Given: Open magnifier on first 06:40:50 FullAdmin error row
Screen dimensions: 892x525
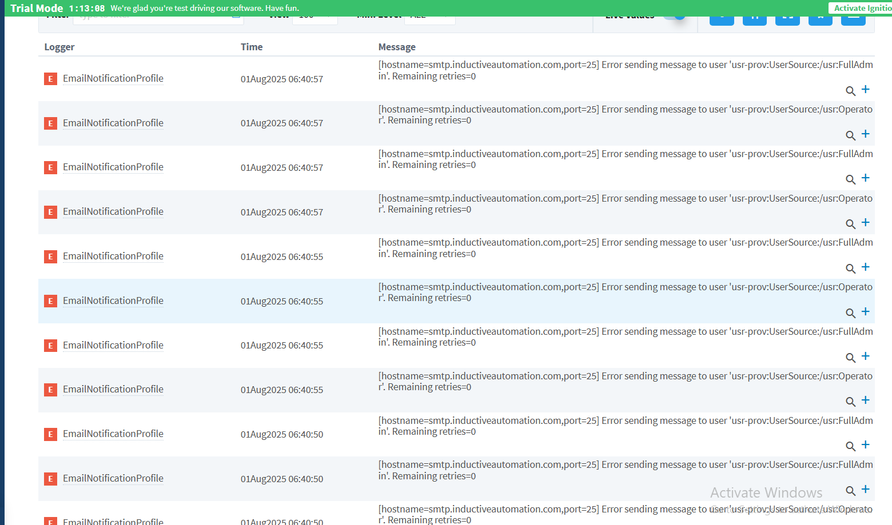Looking at the screenshot, I should [x=851, y=446].
